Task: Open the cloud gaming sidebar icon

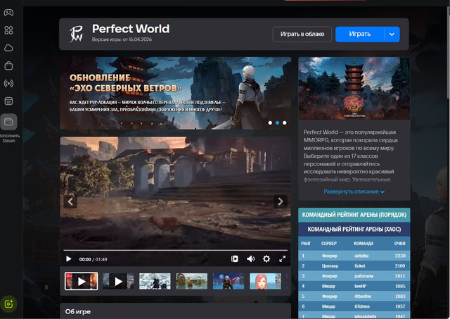Action: click(x=9, y=48)
